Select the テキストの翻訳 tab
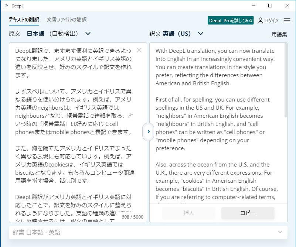Viewport: 296px width, 247px height. tap(23, 21)
